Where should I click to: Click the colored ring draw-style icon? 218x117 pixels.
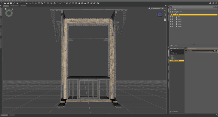tap(9, 13)
